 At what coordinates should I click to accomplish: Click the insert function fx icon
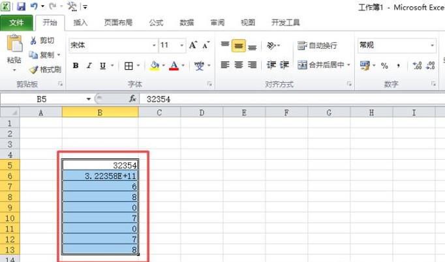(x=132, y=98)
